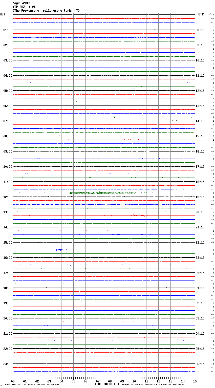Select the 19:15 UTC time label
Screen dimensions: 215x388
200,197
